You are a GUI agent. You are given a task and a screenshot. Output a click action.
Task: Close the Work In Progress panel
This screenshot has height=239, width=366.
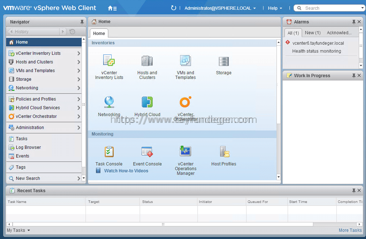[x=359, y=75]
